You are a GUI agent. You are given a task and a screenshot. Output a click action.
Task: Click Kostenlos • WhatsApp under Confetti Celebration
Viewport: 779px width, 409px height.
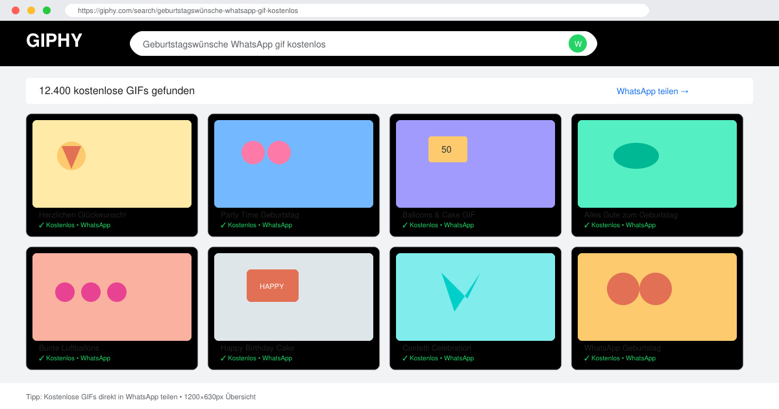[x=438, y=358]
